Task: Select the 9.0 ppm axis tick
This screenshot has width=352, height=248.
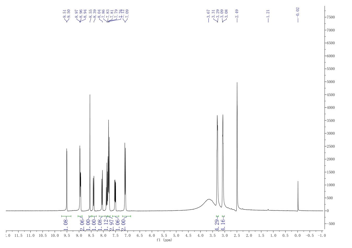Action: [x=79, y=235]
